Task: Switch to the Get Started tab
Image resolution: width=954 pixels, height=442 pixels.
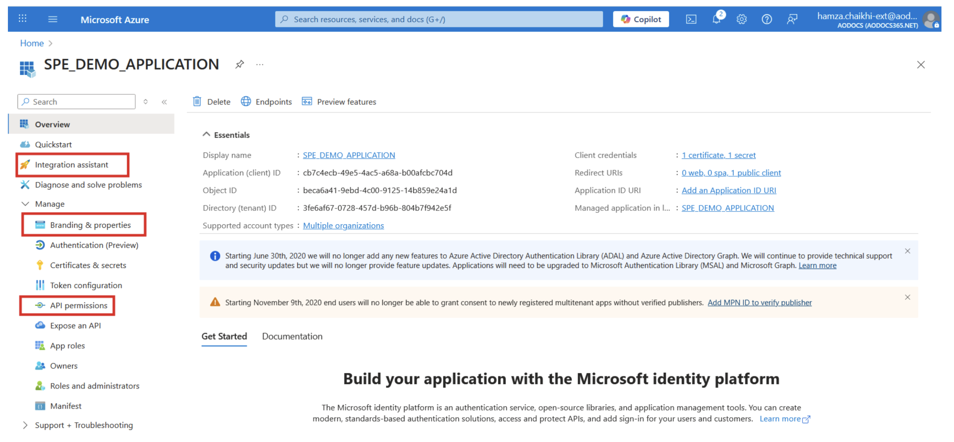Action: (x=224, y=336)
